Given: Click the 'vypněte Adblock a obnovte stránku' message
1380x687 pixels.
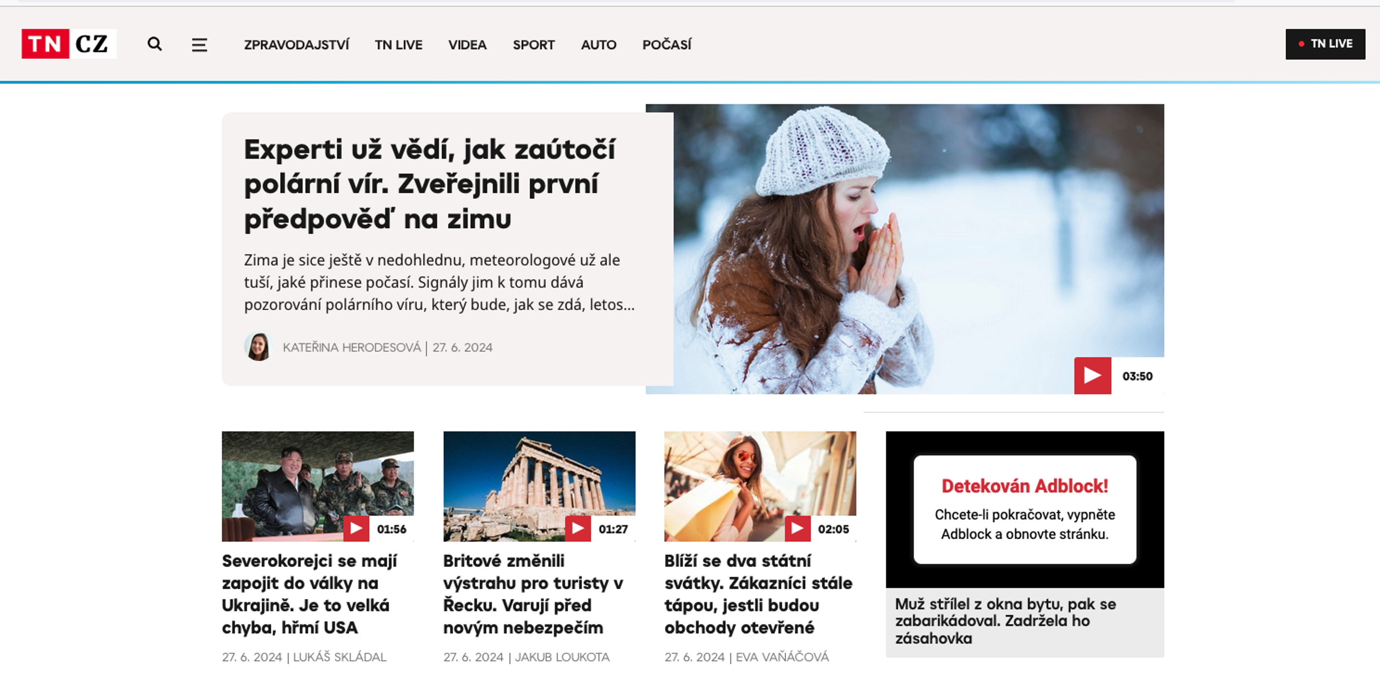Looking at the screenshot, I should (1024, 524).
